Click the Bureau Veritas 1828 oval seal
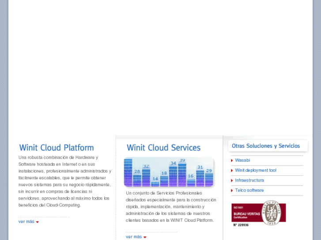The image size is (321, 240). [x=272, y=213]
